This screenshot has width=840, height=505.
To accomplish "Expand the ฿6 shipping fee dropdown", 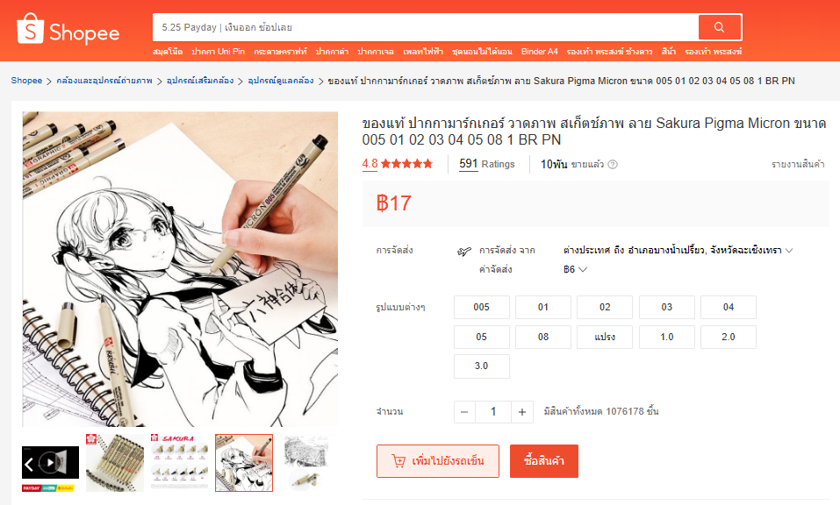I will tap(575, 270).
